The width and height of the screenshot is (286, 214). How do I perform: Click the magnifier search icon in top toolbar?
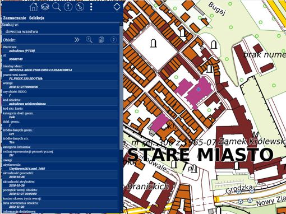coord(57,7)
